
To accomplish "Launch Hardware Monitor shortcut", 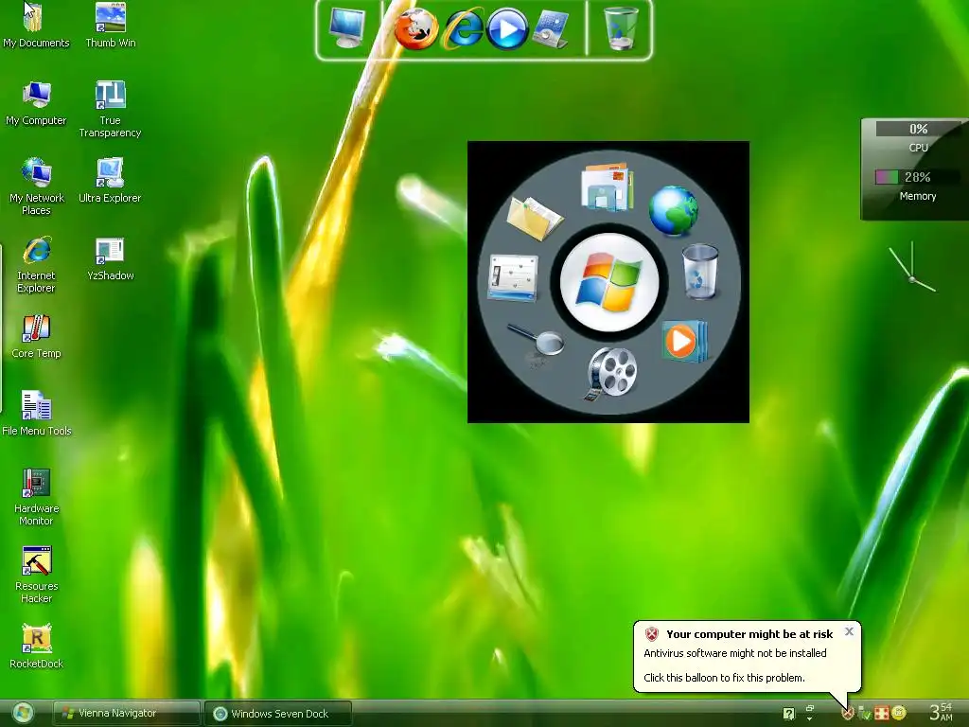I will [36, 497].
